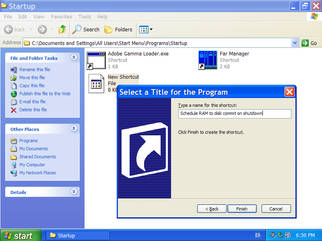Open the Shared Documents link
322x241 pixels.
click(37, 157)
